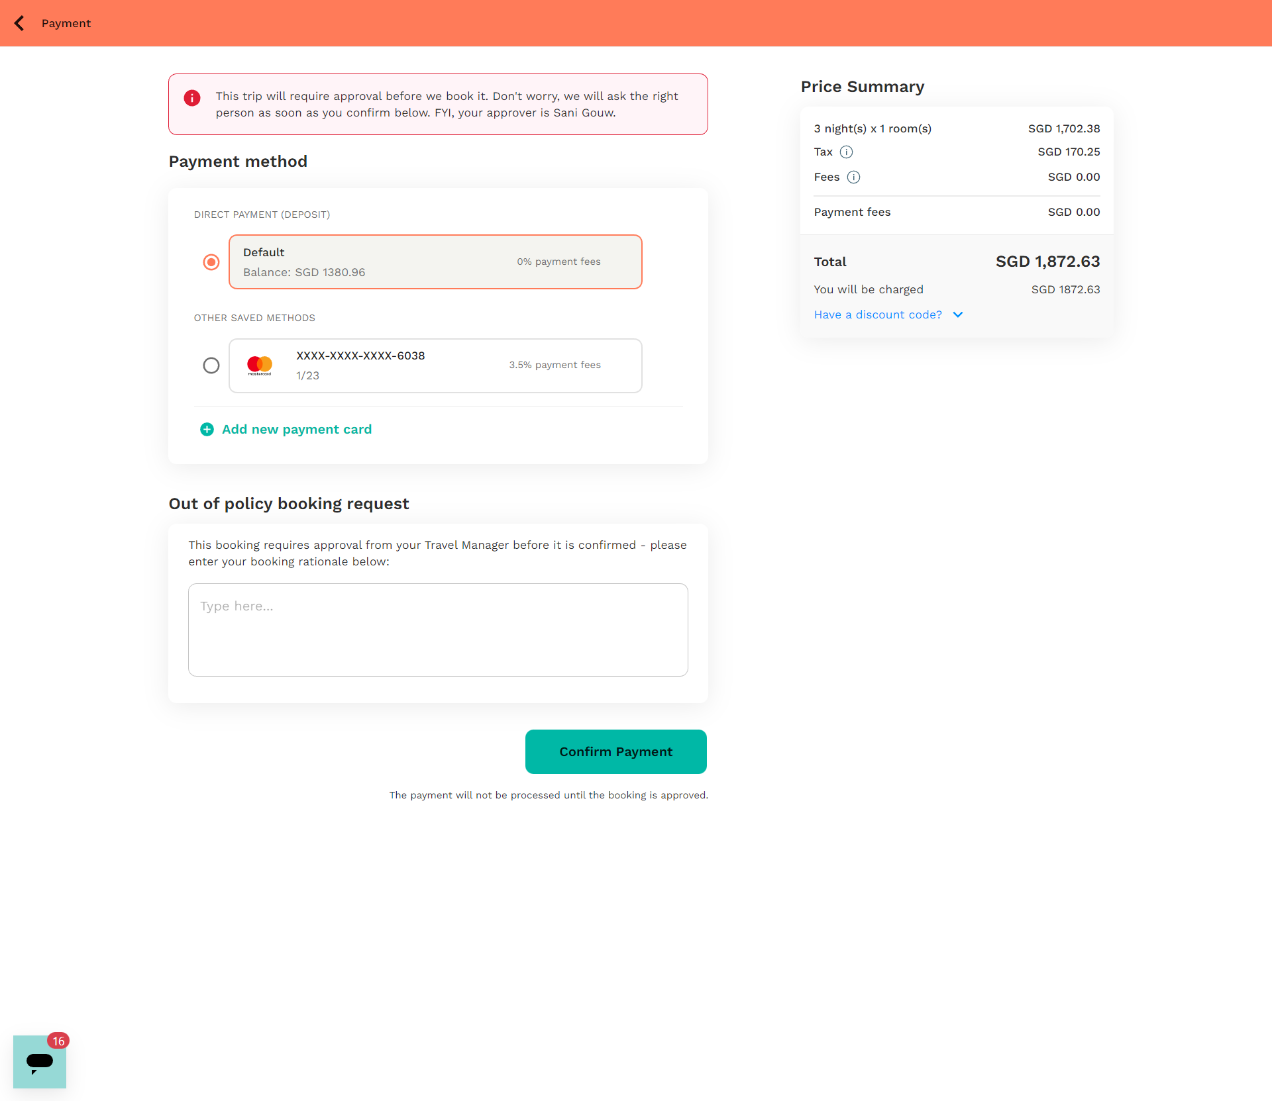Click the booking rationale text area
1272x1101 pixels.
438,630
